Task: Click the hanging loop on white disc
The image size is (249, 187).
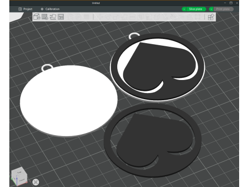Action: click(47, 68)
